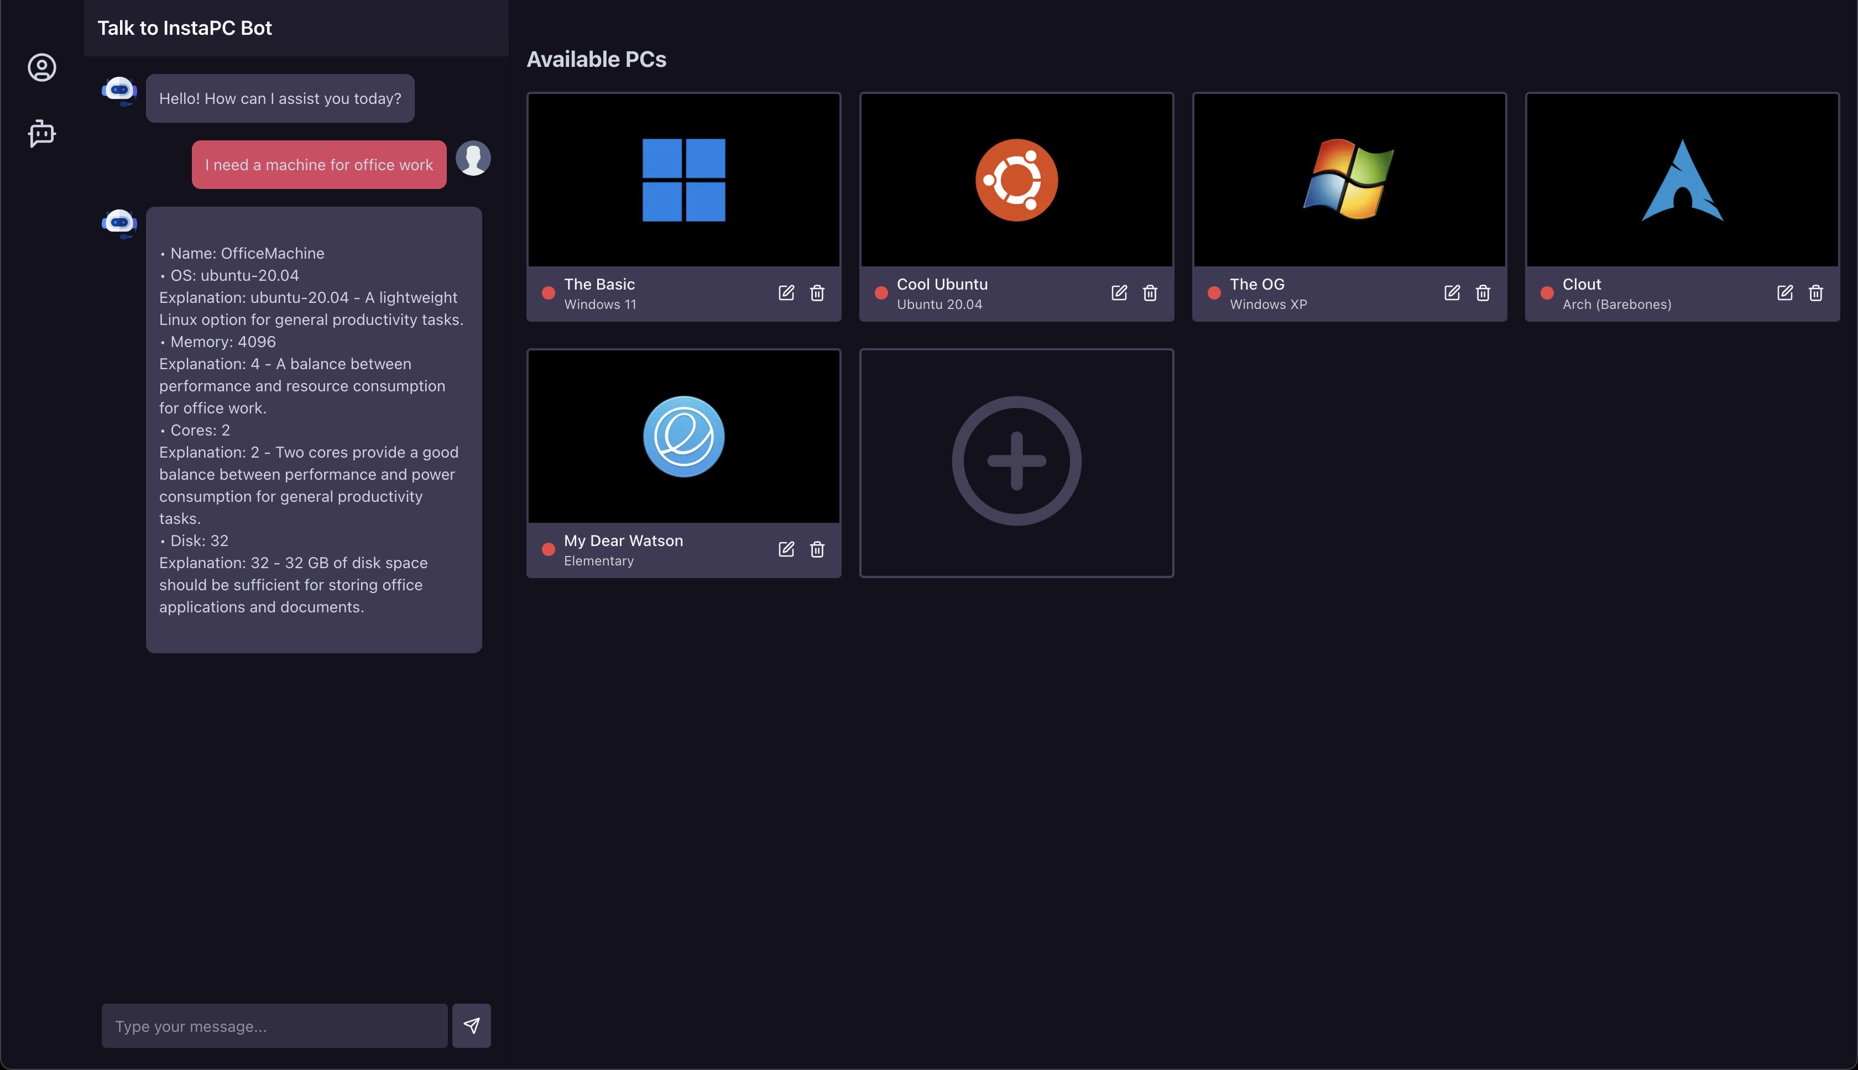The height and width of the screenshot is (1070, 1858).
Task: Delete The Basic Windows 11 PC
Action: (x=817, y=292)
